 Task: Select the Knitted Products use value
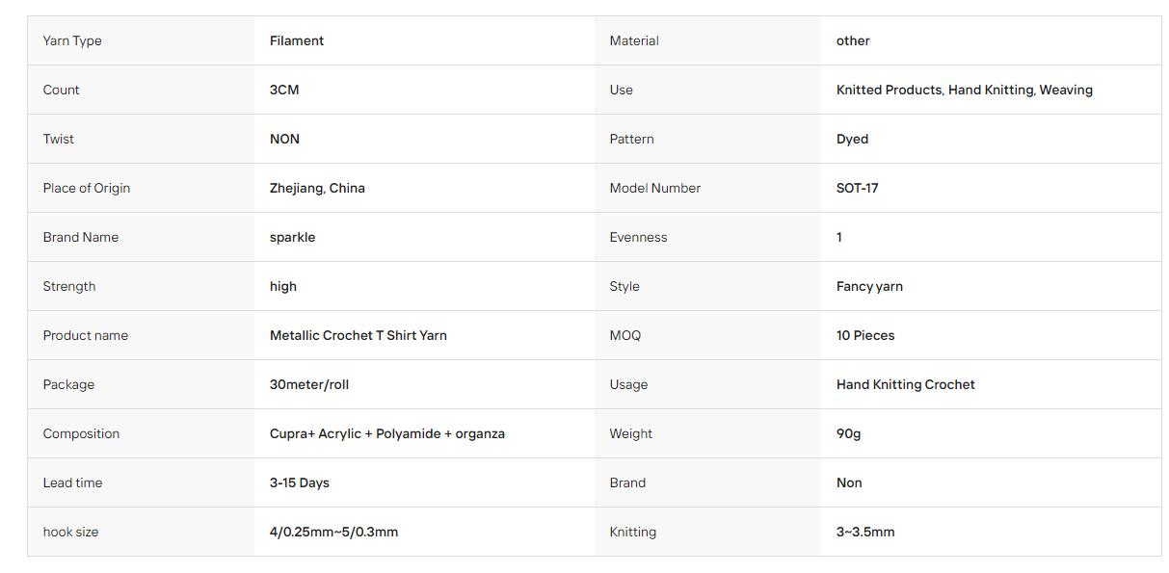(965, 90)
